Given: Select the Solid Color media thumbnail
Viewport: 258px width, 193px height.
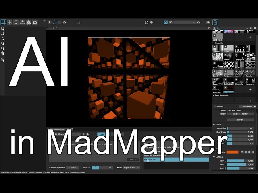Looking at the screenshot, I should click(218, 37).
